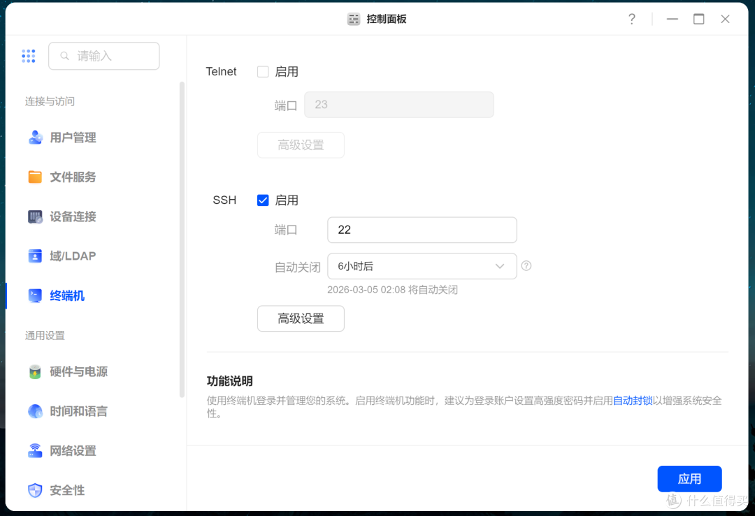755x516 pixels.
Task: Click the 安全性 shield icon
Action: tap(35, 490)
